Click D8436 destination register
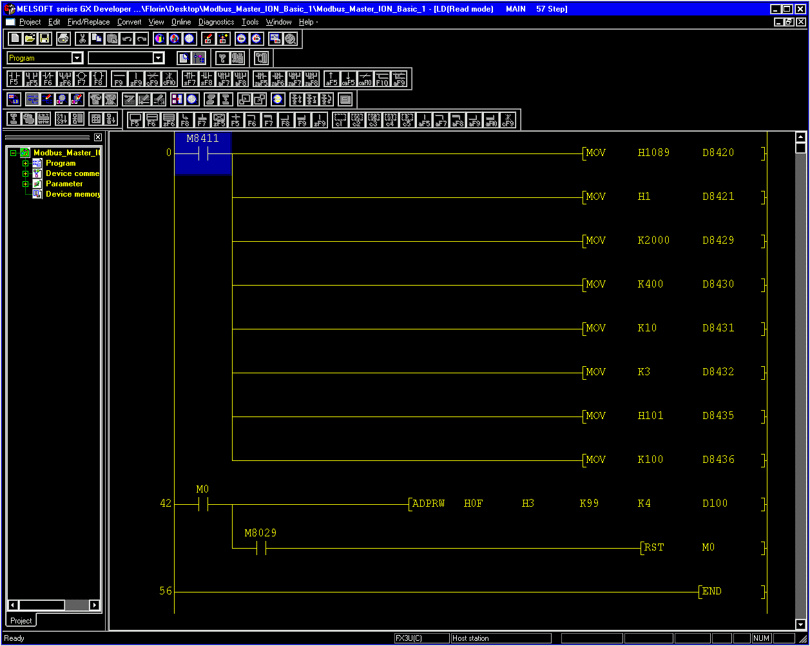Screen dimensions: 810x646 pos(718,460)
